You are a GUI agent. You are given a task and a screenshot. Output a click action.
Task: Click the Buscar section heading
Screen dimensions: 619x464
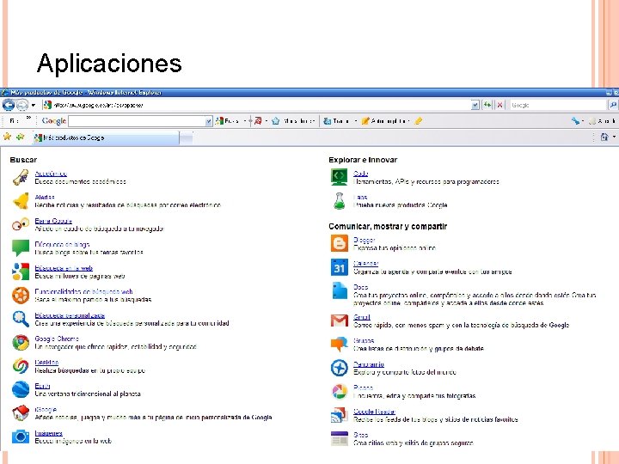pyautogui.click(x=23, y=160)
